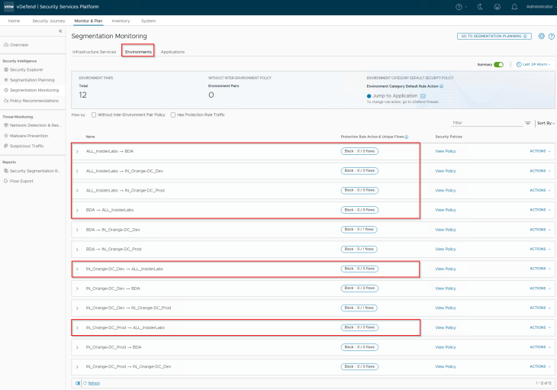The image size is (557, 390).
Task: Open the Inventory top menu tab
Action: point(121,21)
